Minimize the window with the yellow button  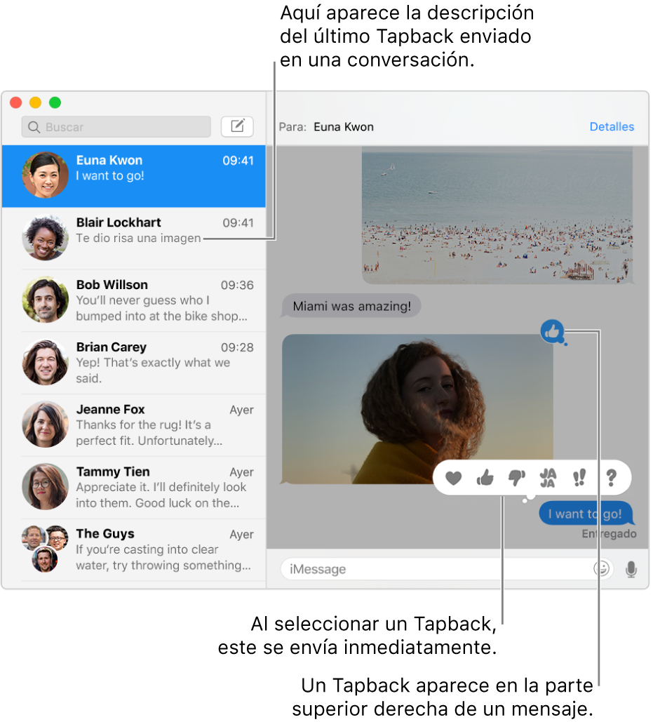pyautogui.click(x=36, y=102)
